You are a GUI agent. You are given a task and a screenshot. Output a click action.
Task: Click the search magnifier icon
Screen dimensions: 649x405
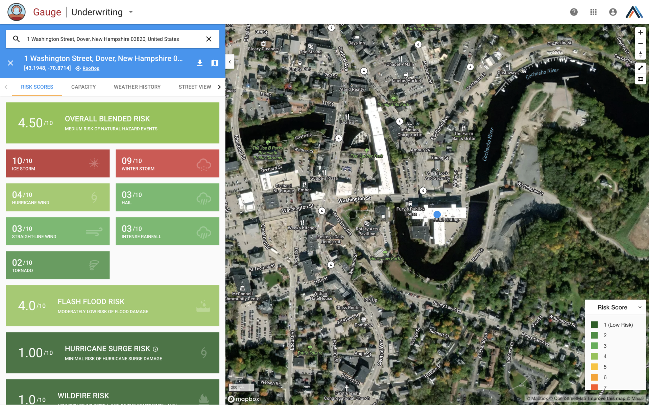(16, 39)
